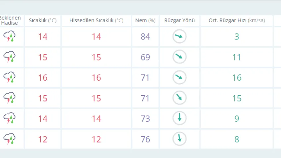Click the Hissedilen Sıcaklık column header

(x=96, y=20)
